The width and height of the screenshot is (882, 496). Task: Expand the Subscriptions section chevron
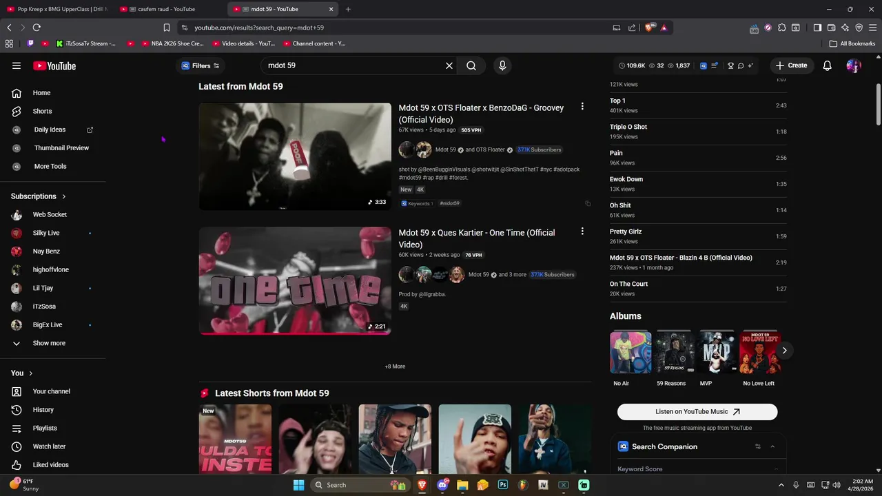[x=64, y=196]
